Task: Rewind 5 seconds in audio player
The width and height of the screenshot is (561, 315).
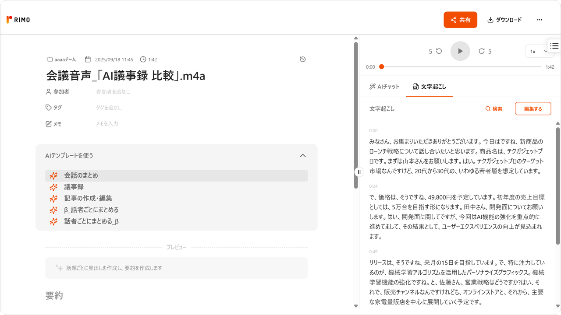Action: pos(435,51)
